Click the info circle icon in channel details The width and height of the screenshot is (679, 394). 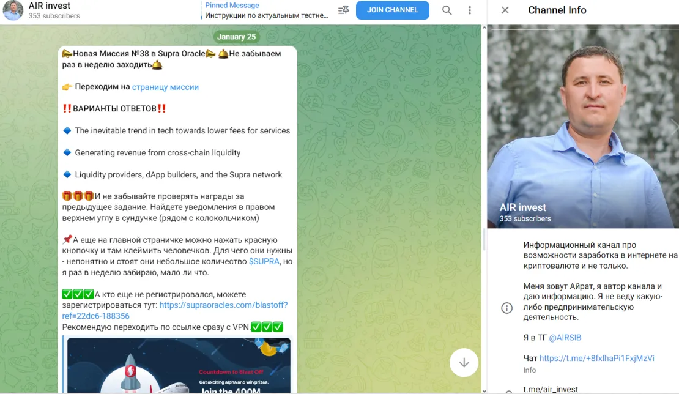[506, 308]
